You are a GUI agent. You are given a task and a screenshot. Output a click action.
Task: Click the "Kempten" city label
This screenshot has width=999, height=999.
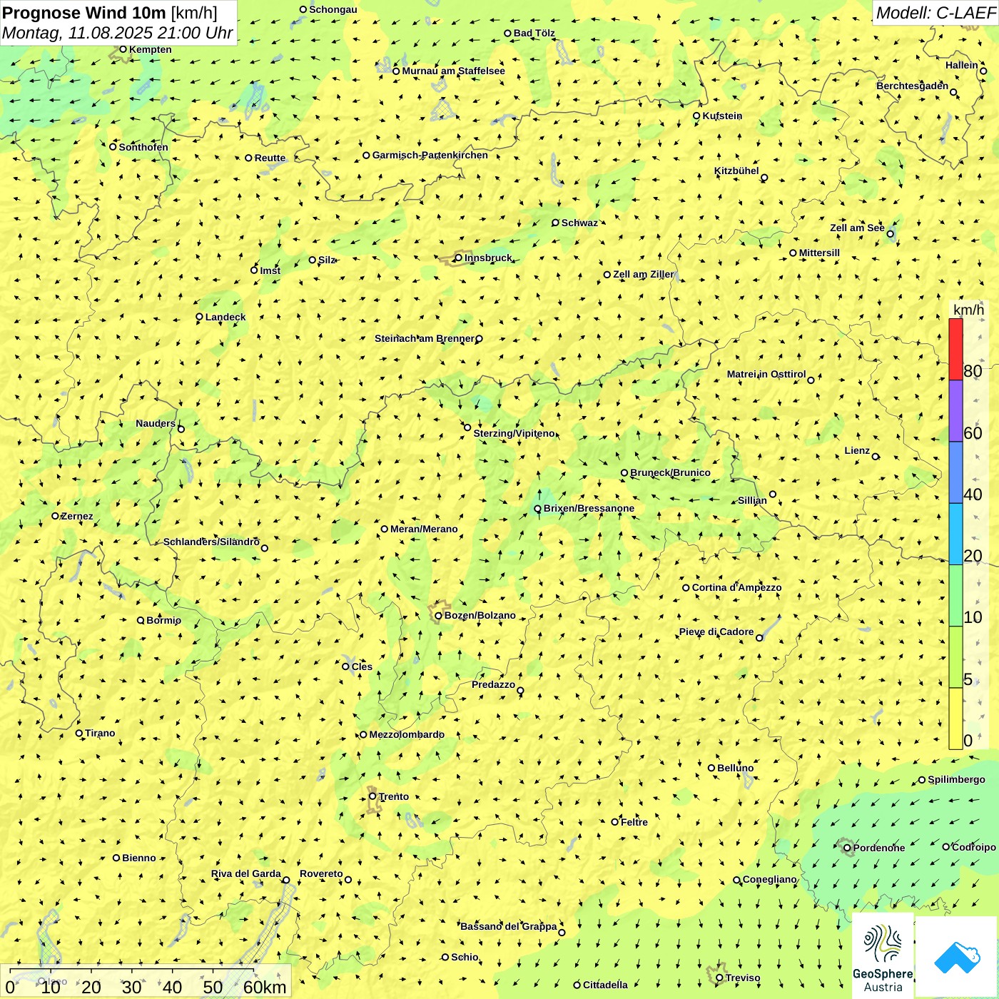click(150, 49)
